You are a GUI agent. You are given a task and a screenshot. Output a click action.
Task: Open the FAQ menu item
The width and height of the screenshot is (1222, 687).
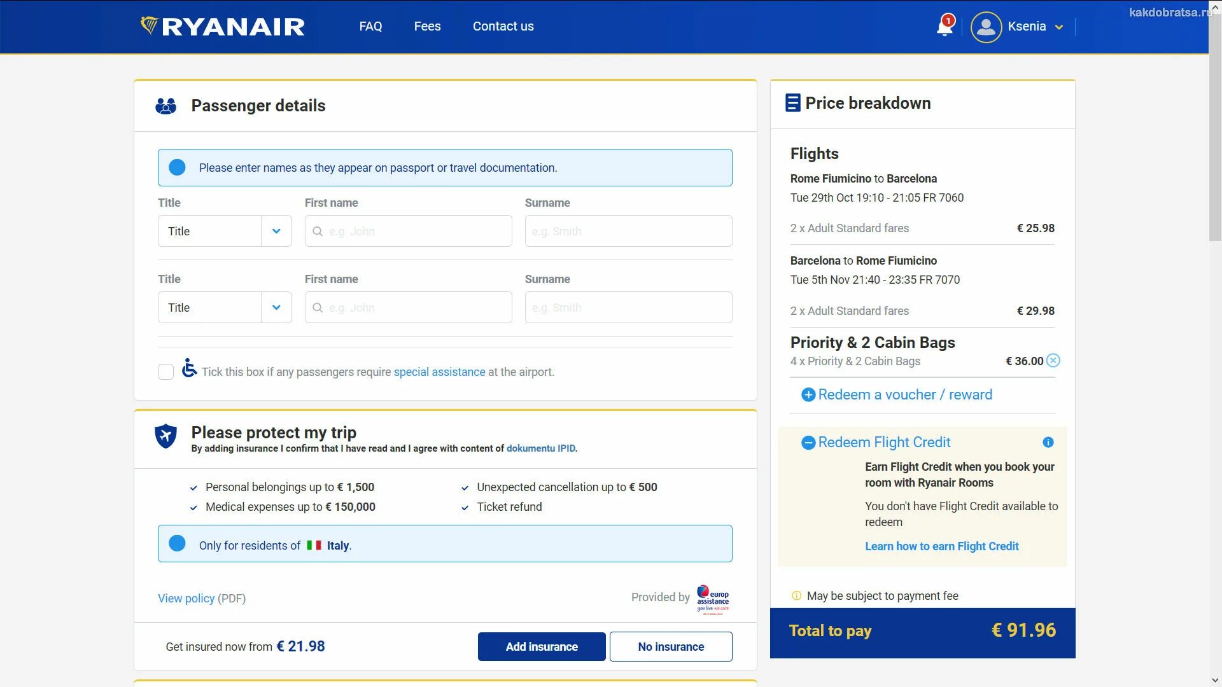[370, 26]
